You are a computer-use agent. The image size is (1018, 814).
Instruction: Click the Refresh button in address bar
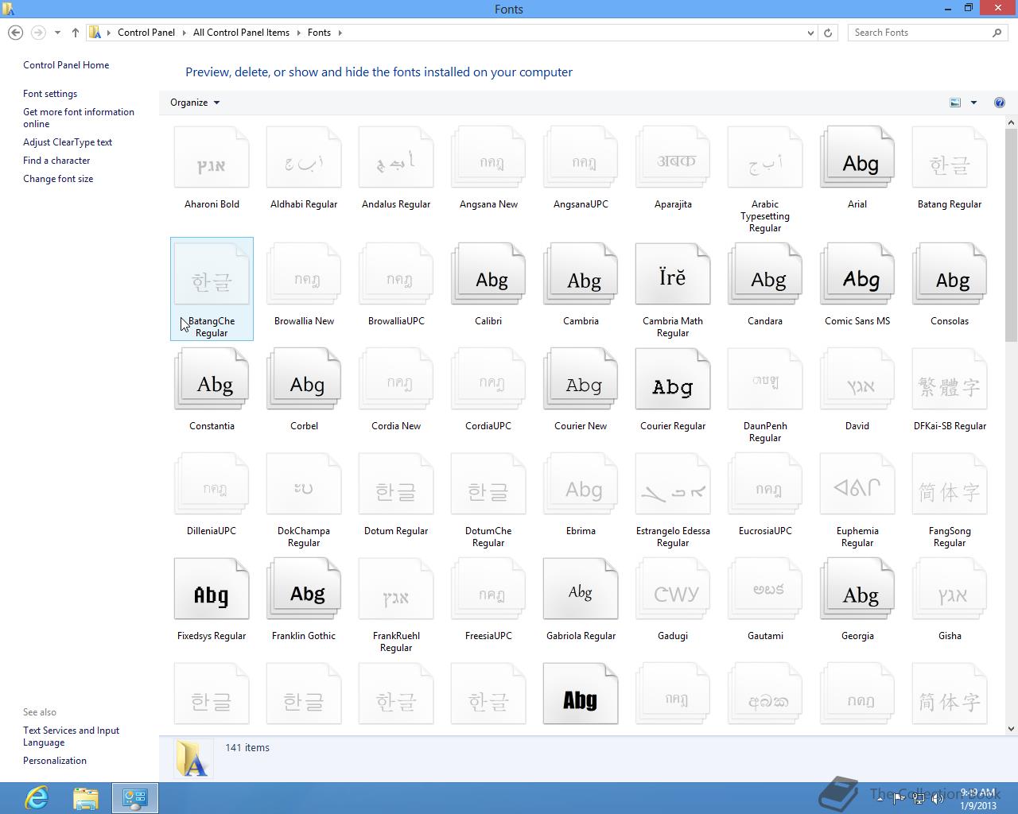[x=828, y=33]
